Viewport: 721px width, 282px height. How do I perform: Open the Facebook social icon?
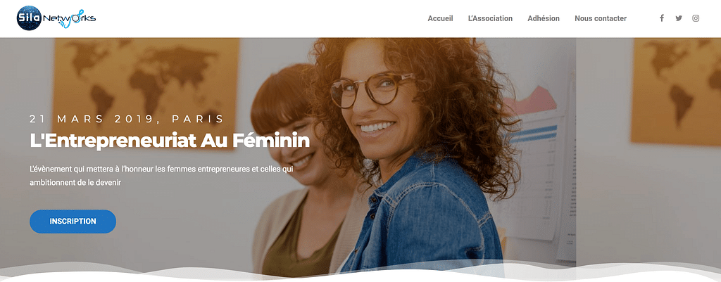[x=662, y=18]
